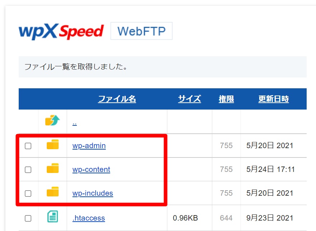The height and width of the screenshot is (231, 316).
Task: Tick the wp-content checkbox
Action: click(x=28, y=170)
